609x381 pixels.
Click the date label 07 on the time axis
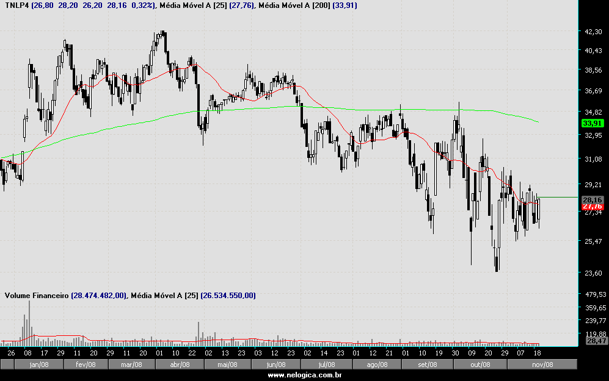pyautogui.click(x=520, y=353)
